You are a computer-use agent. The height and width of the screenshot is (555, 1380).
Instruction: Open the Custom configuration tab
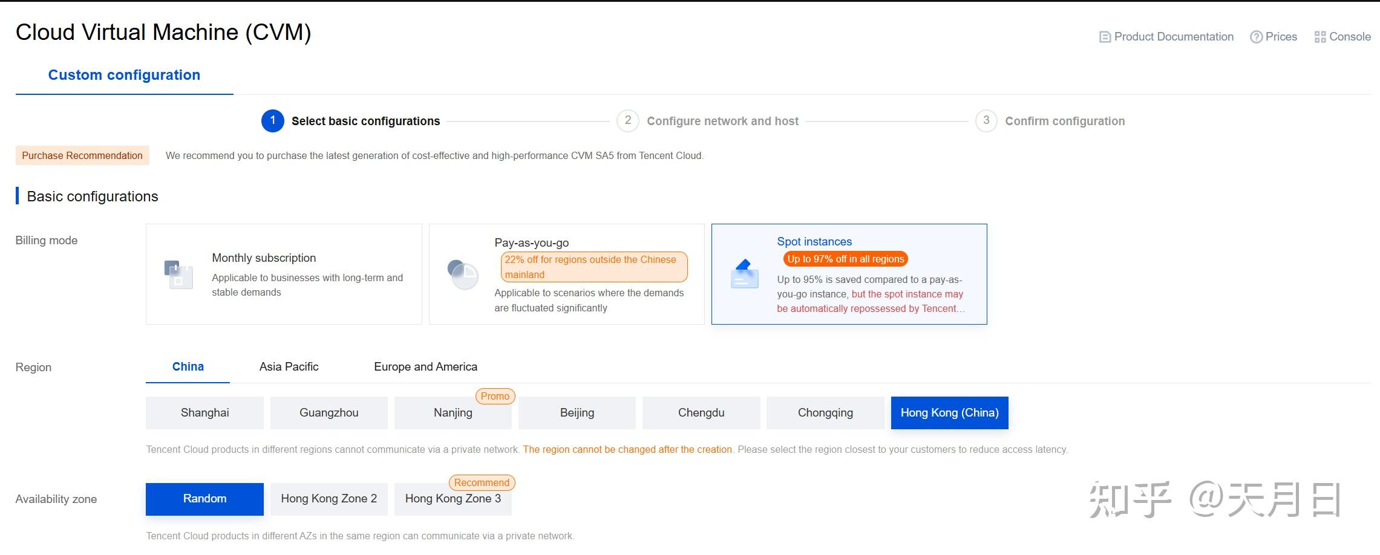coord(124,75)
